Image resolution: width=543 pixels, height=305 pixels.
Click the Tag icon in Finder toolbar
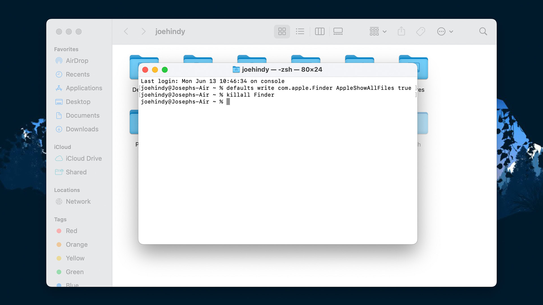pyautogui.click(x=421, y=31)
